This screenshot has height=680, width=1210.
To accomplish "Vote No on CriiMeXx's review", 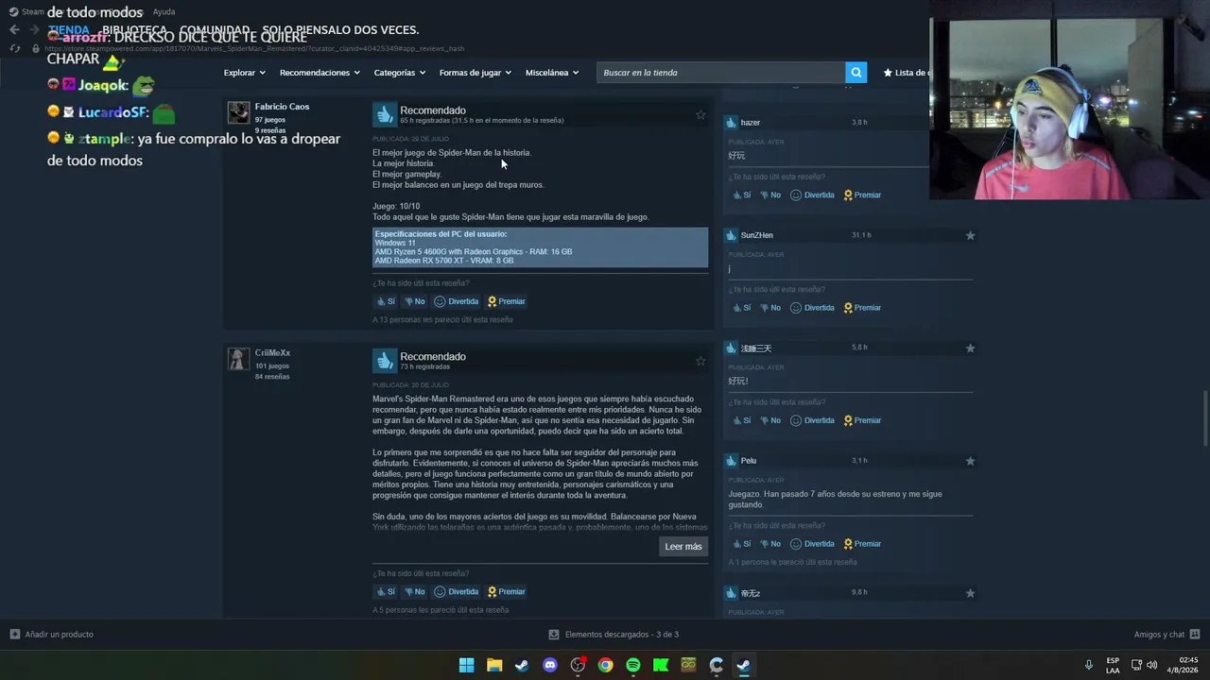I will [414, 592].
